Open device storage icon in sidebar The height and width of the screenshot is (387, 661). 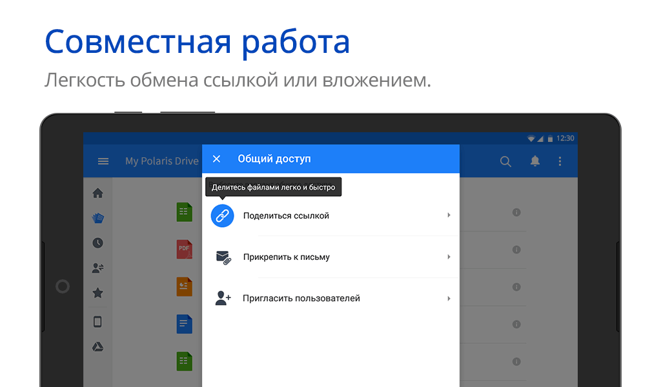(98, 322)
